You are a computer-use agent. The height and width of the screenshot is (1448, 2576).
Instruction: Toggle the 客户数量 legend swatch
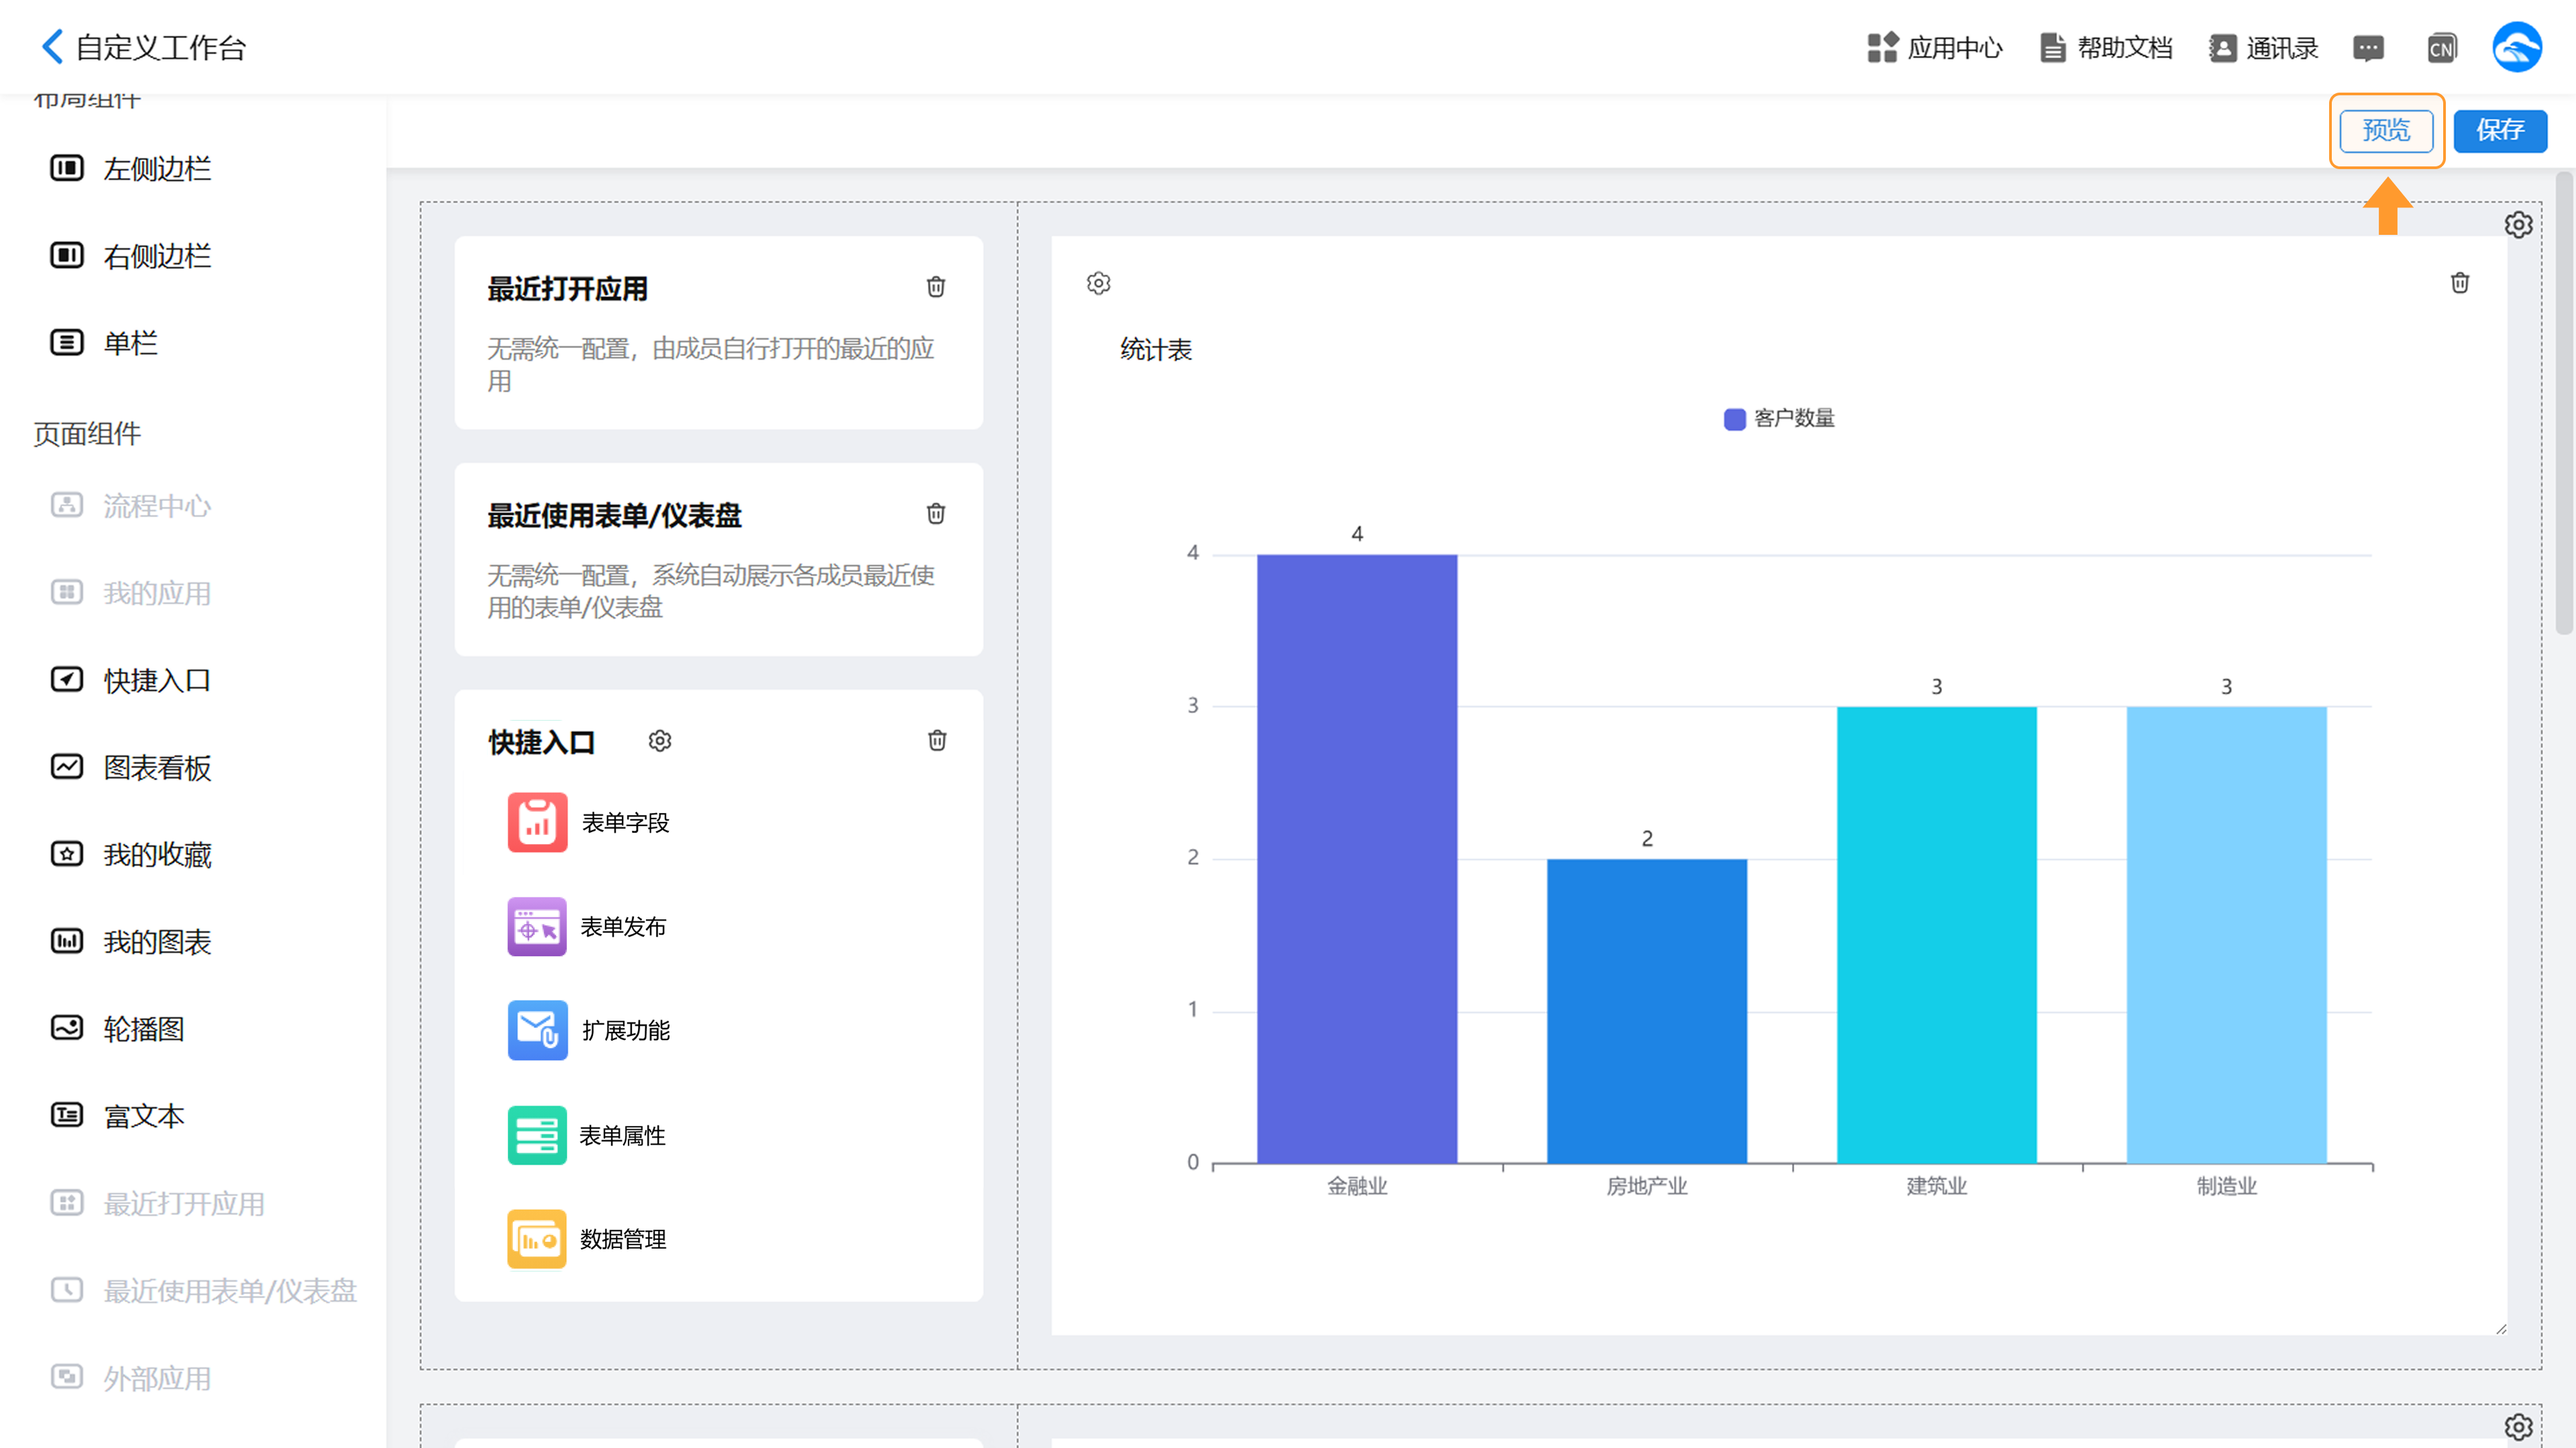[x=1735, y=419]
